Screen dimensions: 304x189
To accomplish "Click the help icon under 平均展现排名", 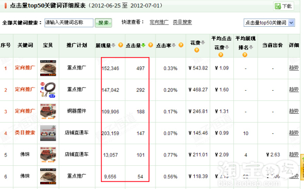I will [x=245, y=55].
